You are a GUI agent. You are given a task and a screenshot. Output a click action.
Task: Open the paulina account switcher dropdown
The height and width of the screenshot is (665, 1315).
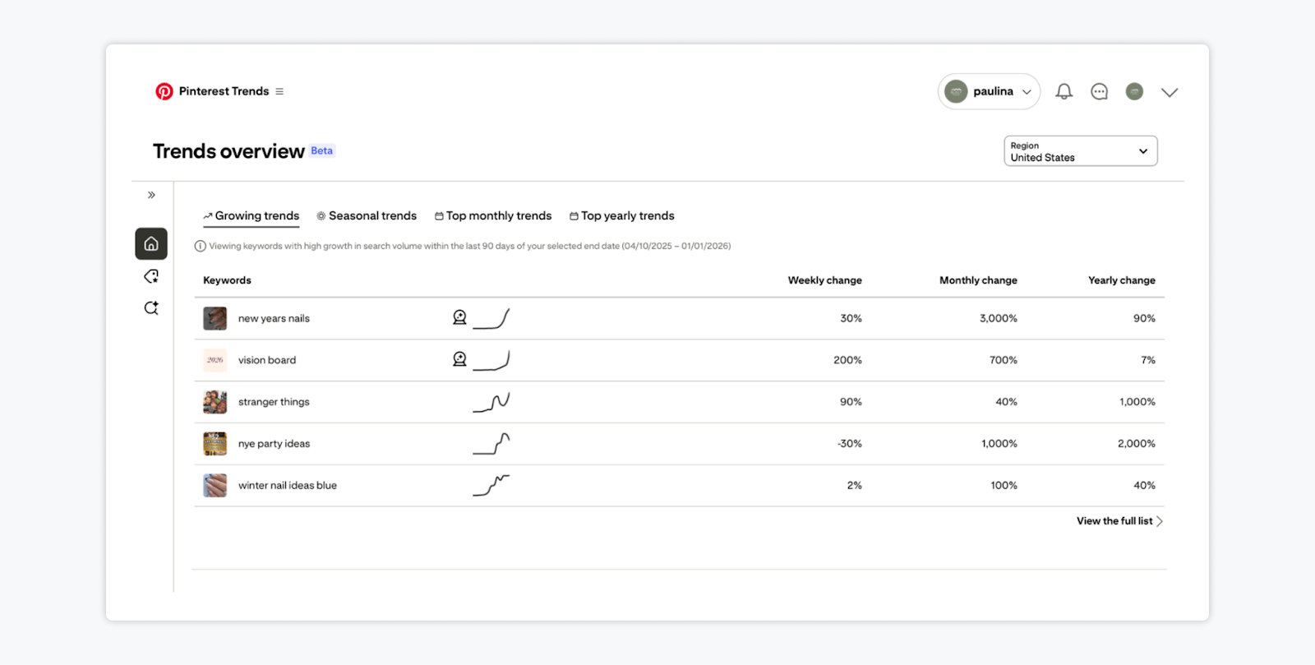989,91
